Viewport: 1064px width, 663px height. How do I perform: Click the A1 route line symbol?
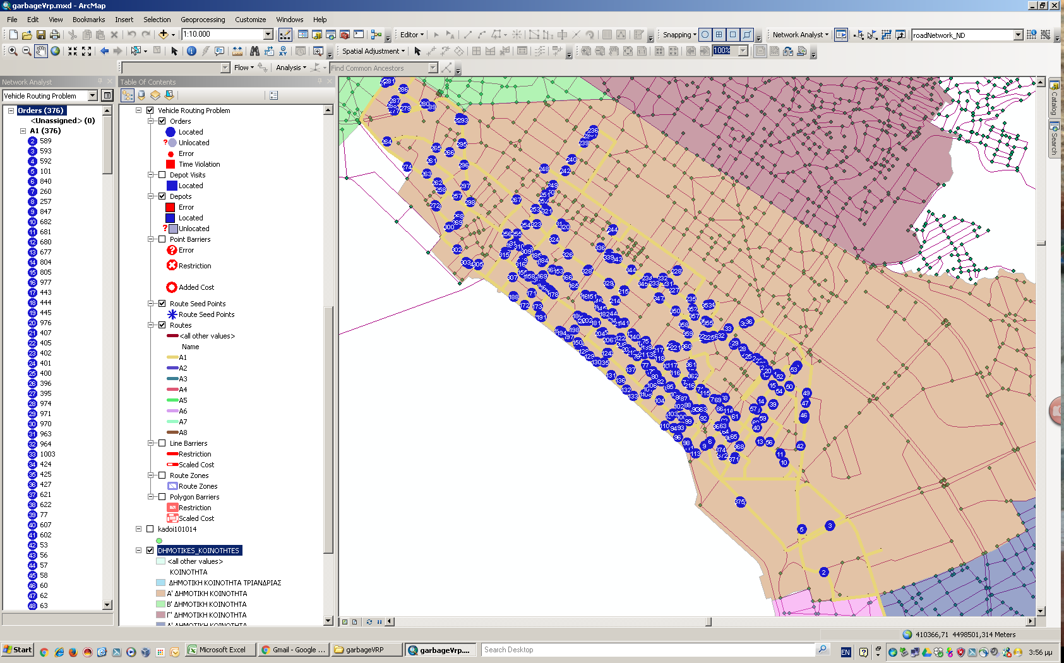pyautogui.click(x=172, y=357)
